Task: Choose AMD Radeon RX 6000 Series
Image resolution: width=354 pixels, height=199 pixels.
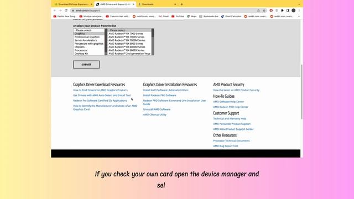Action: [129, 44]
